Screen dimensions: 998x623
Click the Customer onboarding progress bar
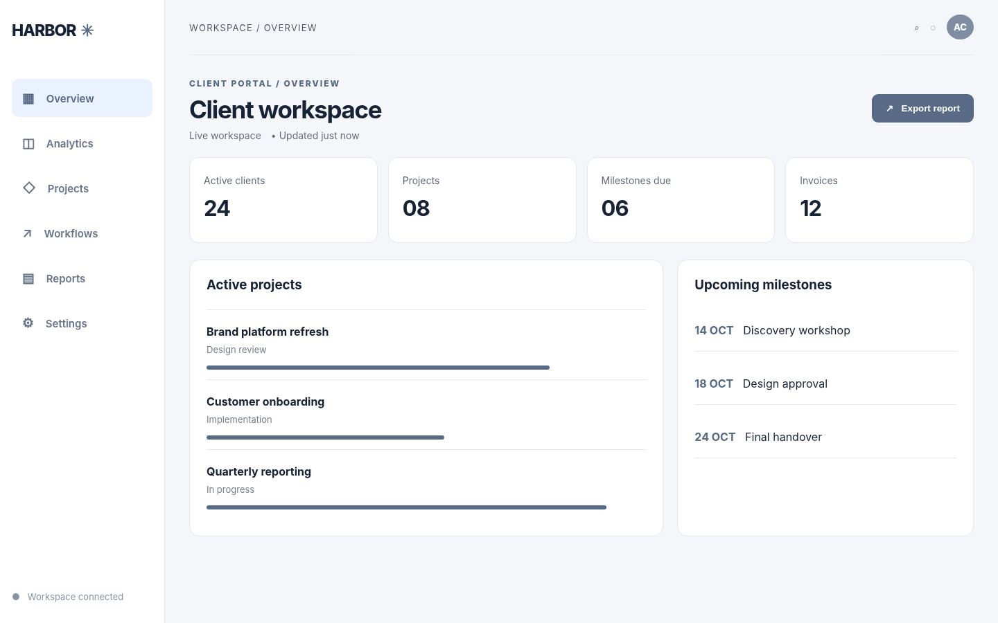325,437
